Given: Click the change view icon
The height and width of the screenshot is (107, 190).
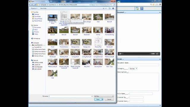Looking at the screenshot, I should tap(104, 8).
